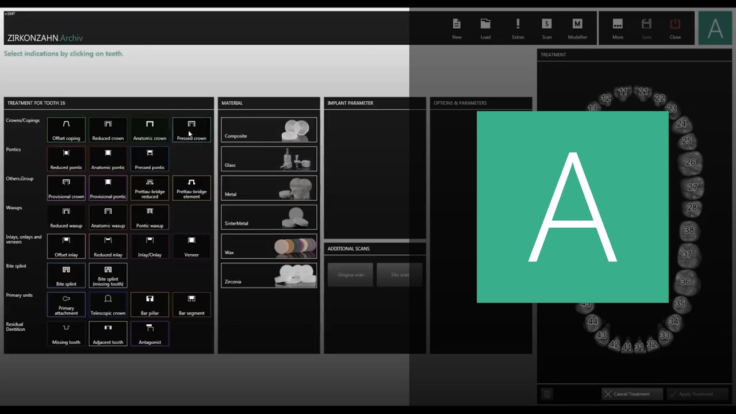Choose Bite splint (missing tooth)
Screen dimensions: 736x414
[108, 275]
